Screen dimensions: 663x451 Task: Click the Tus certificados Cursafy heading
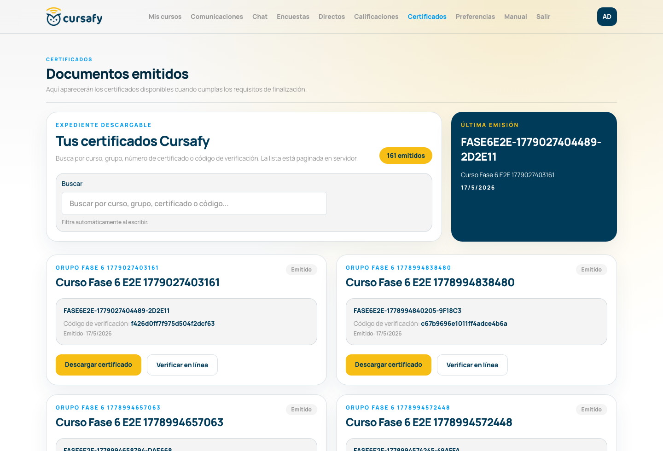(x=133, y=141)
